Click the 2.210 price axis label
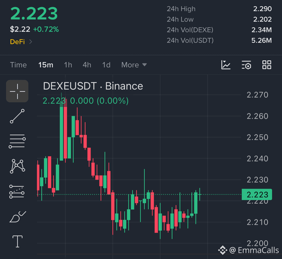282x259 pixels. 257,222
